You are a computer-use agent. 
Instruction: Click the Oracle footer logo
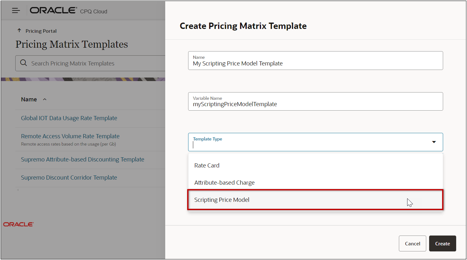point(18,224)
